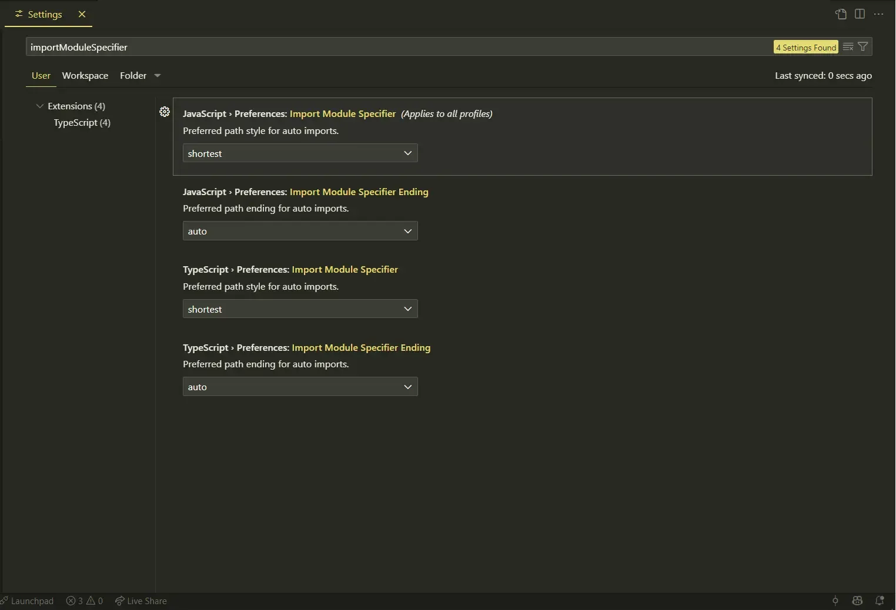
Task: Open Copilot status icon in status bar
Action: tap(857, 601)
